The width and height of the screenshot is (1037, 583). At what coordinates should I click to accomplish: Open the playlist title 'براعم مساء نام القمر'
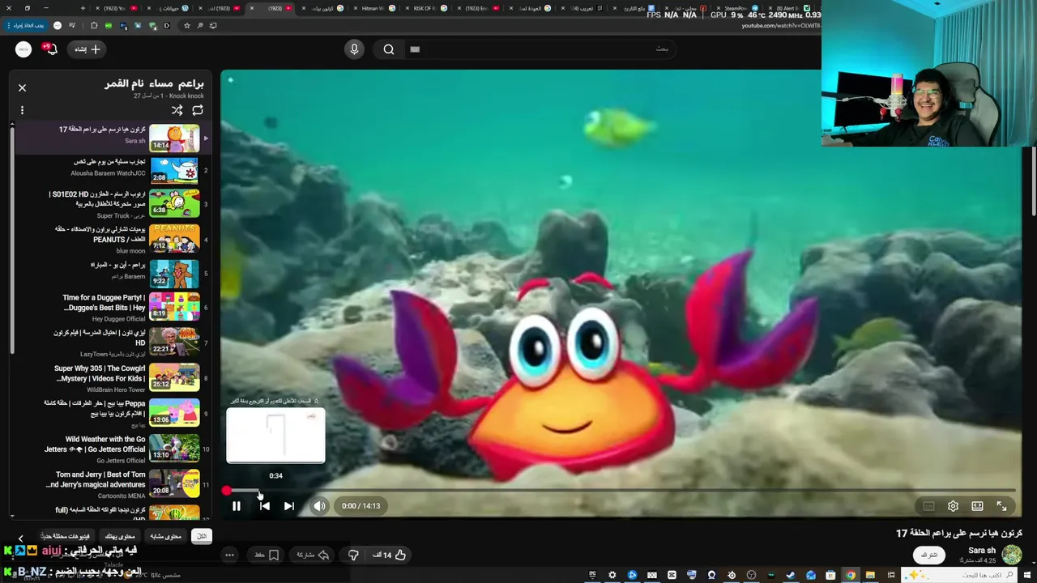tap(154, 83)
